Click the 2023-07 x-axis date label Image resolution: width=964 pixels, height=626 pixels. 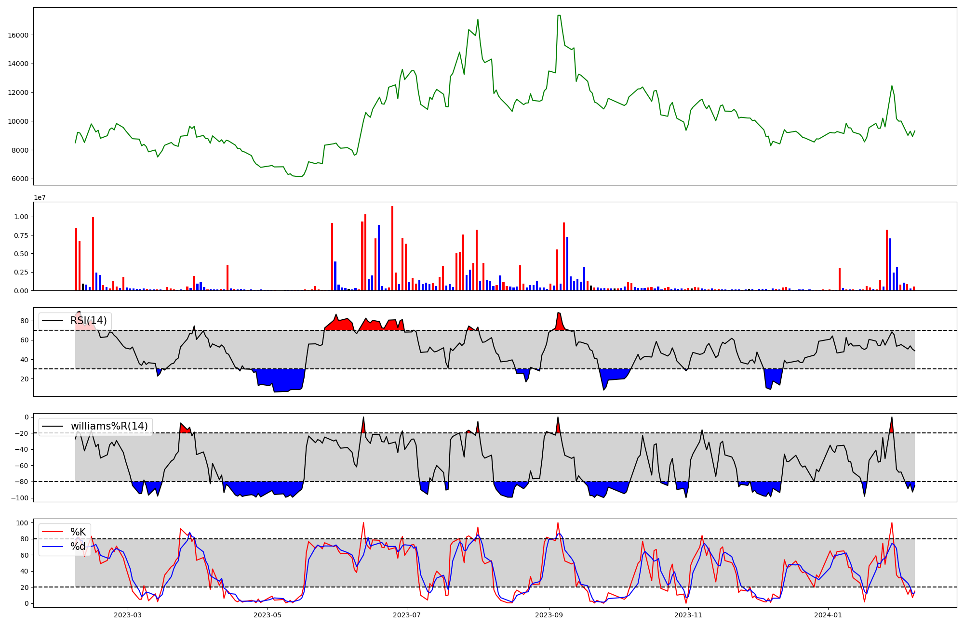click(x=407, y=615)
